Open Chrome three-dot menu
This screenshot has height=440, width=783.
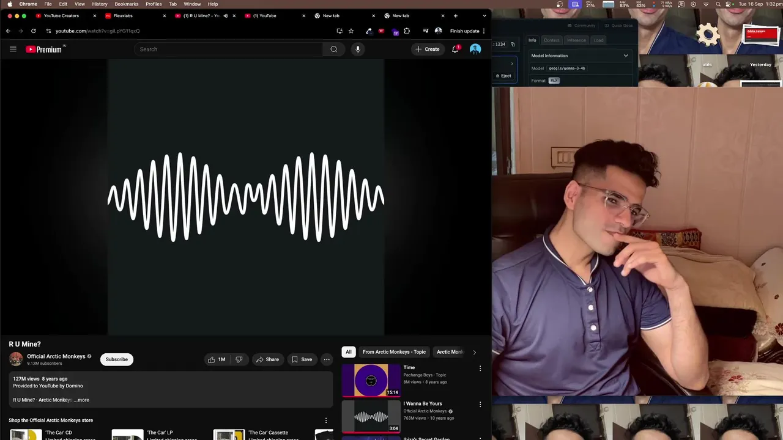(x=484, y=31)
